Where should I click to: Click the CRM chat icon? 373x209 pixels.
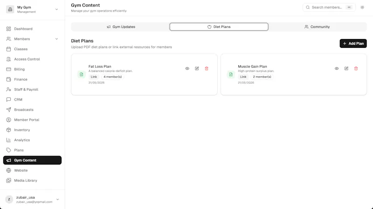point(8,99)
